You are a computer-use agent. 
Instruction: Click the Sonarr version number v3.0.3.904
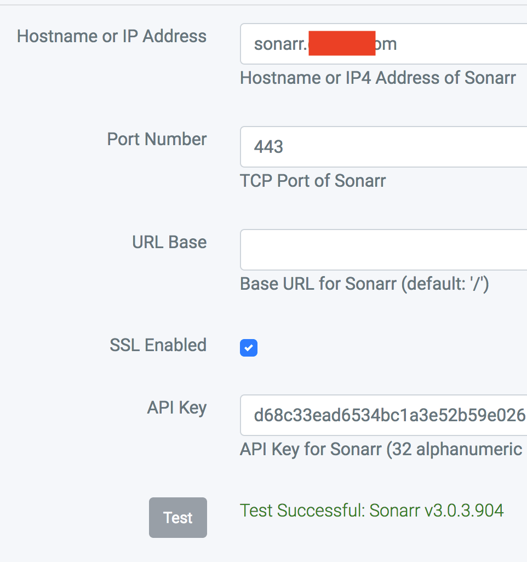point(464,511)
